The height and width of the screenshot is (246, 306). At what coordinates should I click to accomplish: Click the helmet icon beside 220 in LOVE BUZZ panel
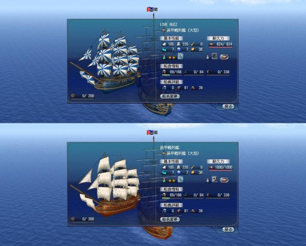(179, 44)
